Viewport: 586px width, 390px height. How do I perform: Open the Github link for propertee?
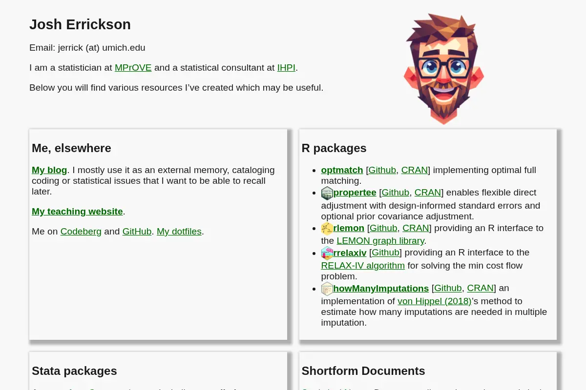[x=396, y=193]
